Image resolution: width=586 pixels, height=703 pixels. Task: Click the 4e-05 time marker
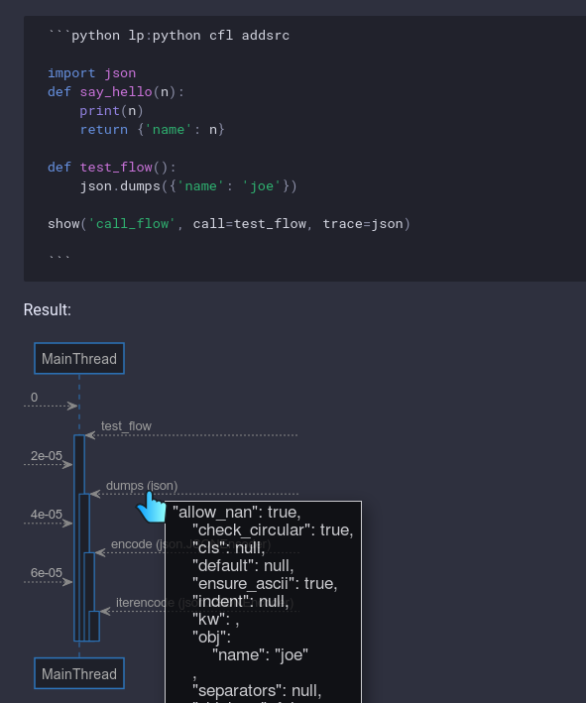[x=47, y=515]
